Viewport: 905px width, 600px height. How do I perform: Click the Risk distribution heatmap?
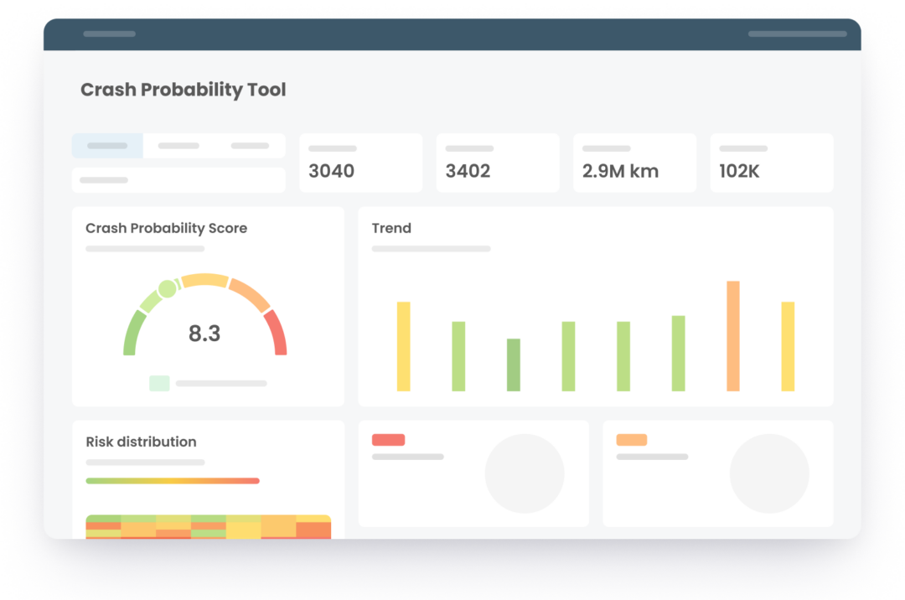208,527
